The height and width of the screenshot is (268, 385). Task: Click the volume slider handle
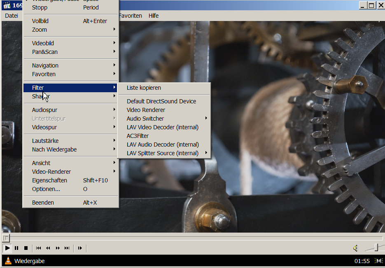pyautogui.click(x=376, y=247)
